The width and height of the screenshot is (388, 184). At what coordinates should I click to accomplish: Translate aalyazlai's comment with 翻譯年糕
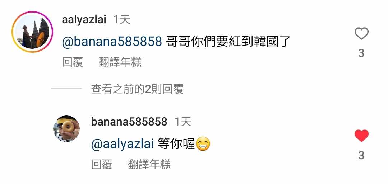120,62
